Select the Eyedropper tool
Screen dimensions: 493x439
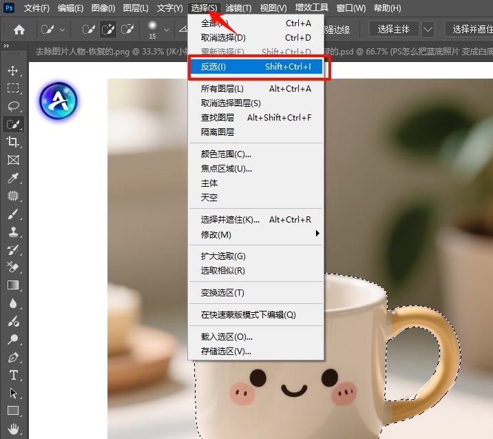[13, 178]
